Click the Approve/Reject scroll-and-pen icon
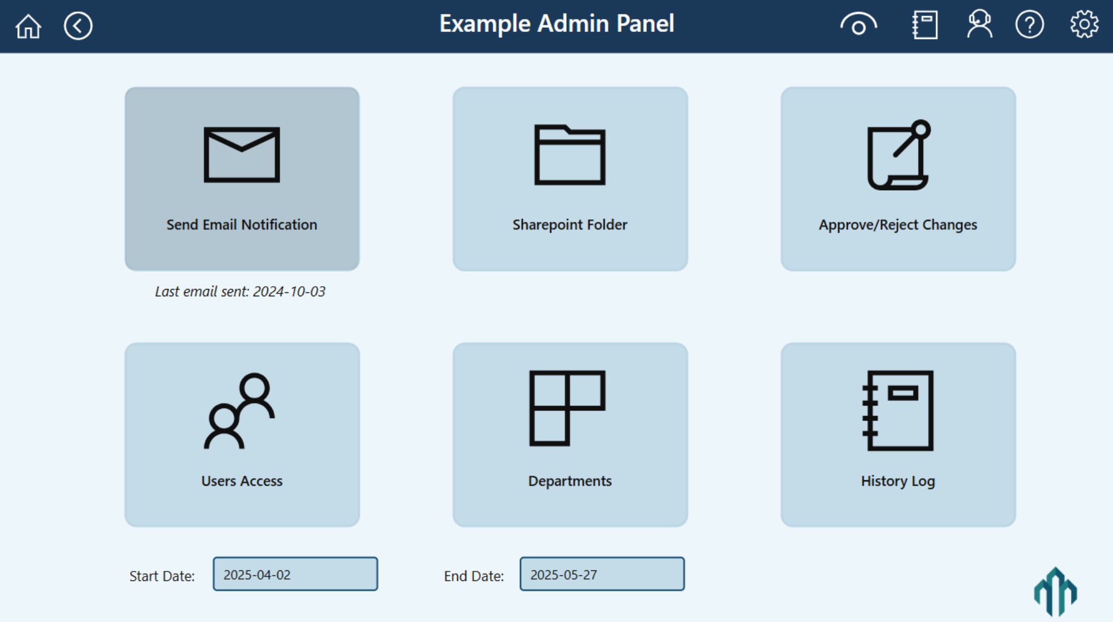This screenshot has width=1113, height=622. (898, 155)
